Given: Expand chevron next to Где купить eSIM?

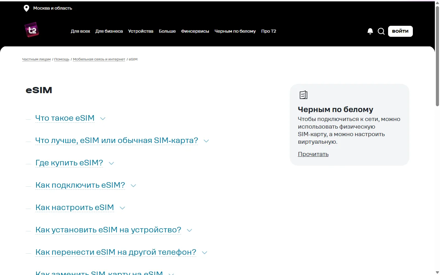Looking at the screenshot, I should 111,163.
